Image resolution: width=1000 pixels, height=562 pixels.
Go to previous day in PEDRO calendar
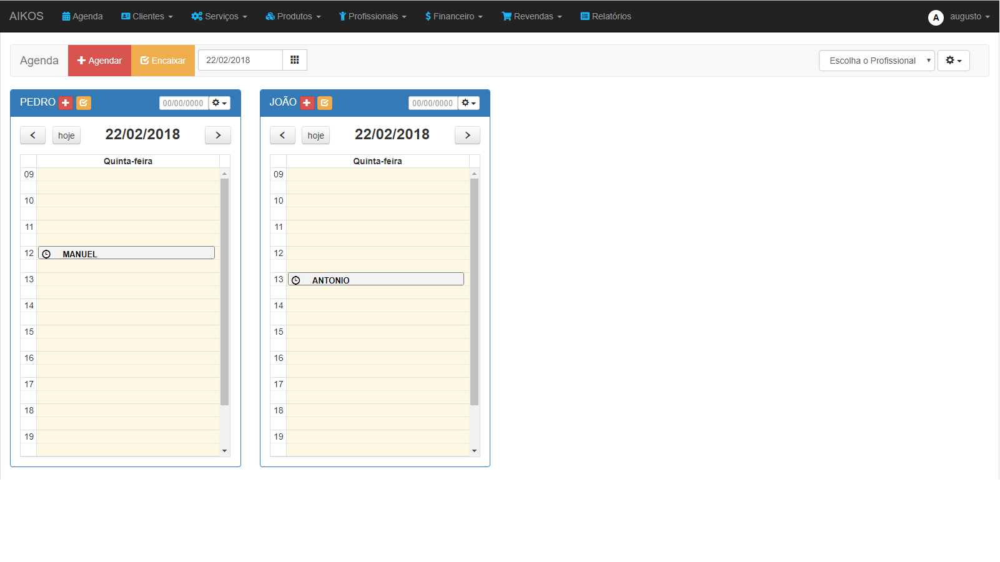[32, 136]
